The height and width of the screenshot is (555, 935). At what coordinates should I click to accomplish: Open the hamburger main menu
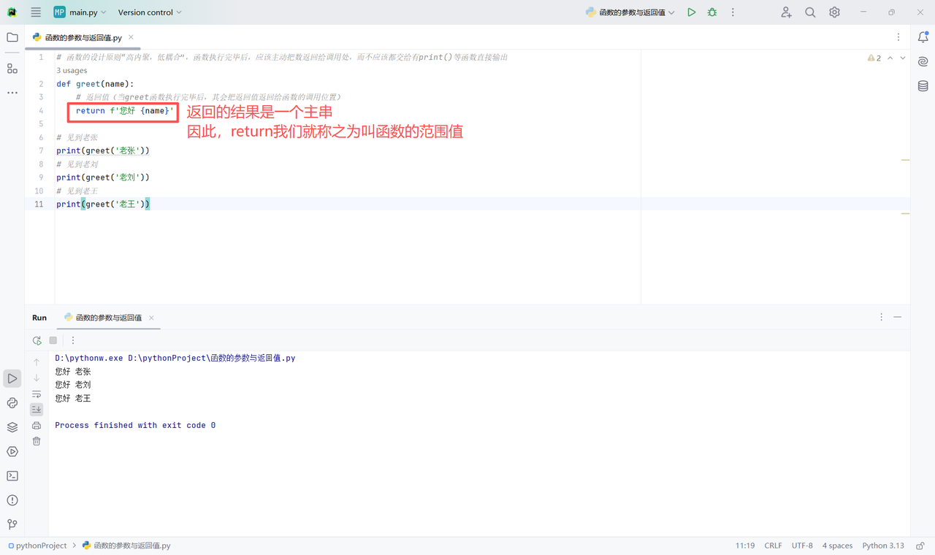[x=35, y=12]
